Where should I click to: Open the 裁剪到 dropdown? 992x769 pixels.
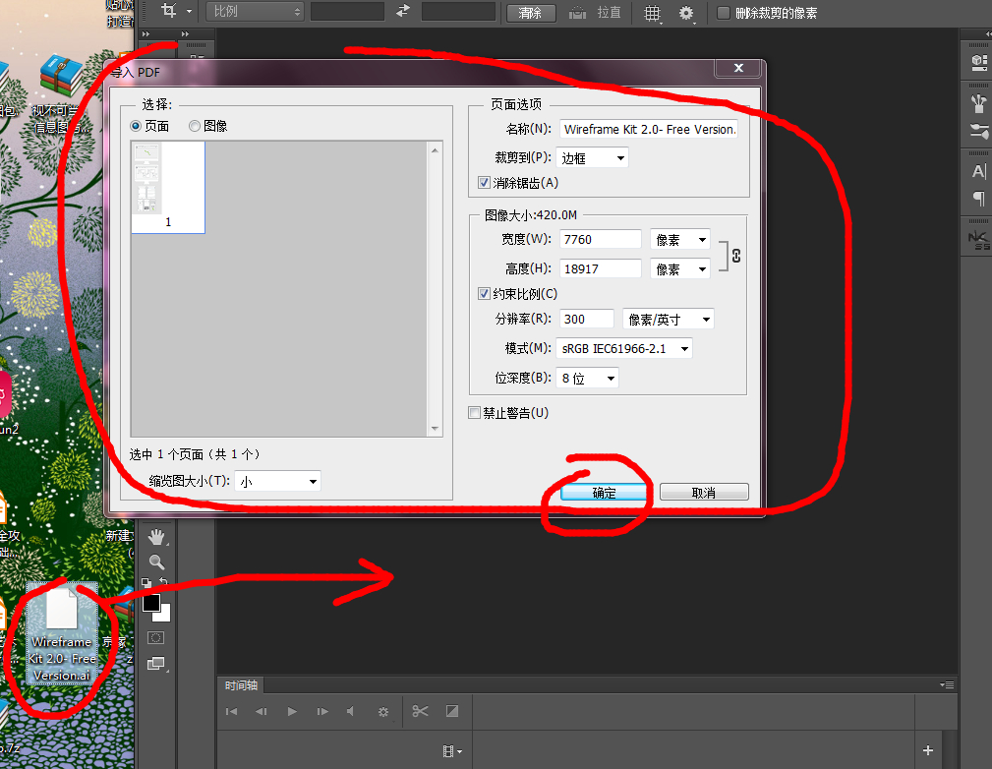coord(593,157)
